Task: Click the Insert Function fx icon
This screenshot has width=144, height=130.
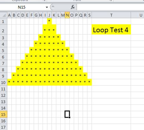Action: click(73, 7)
